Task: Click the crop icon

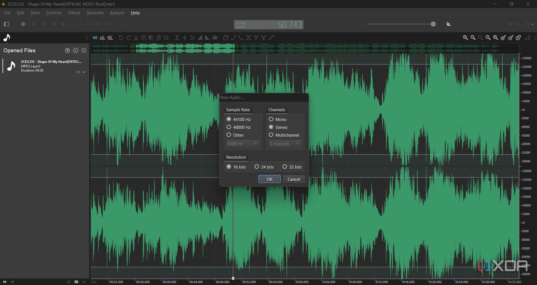Action: pos(166,38)
